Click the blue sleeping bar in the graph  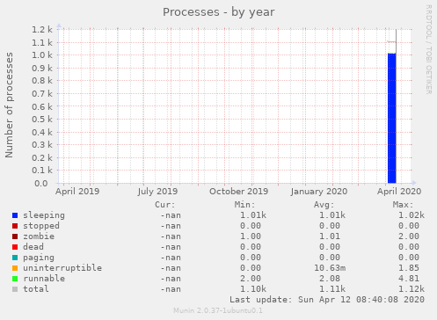coord(392,119)
